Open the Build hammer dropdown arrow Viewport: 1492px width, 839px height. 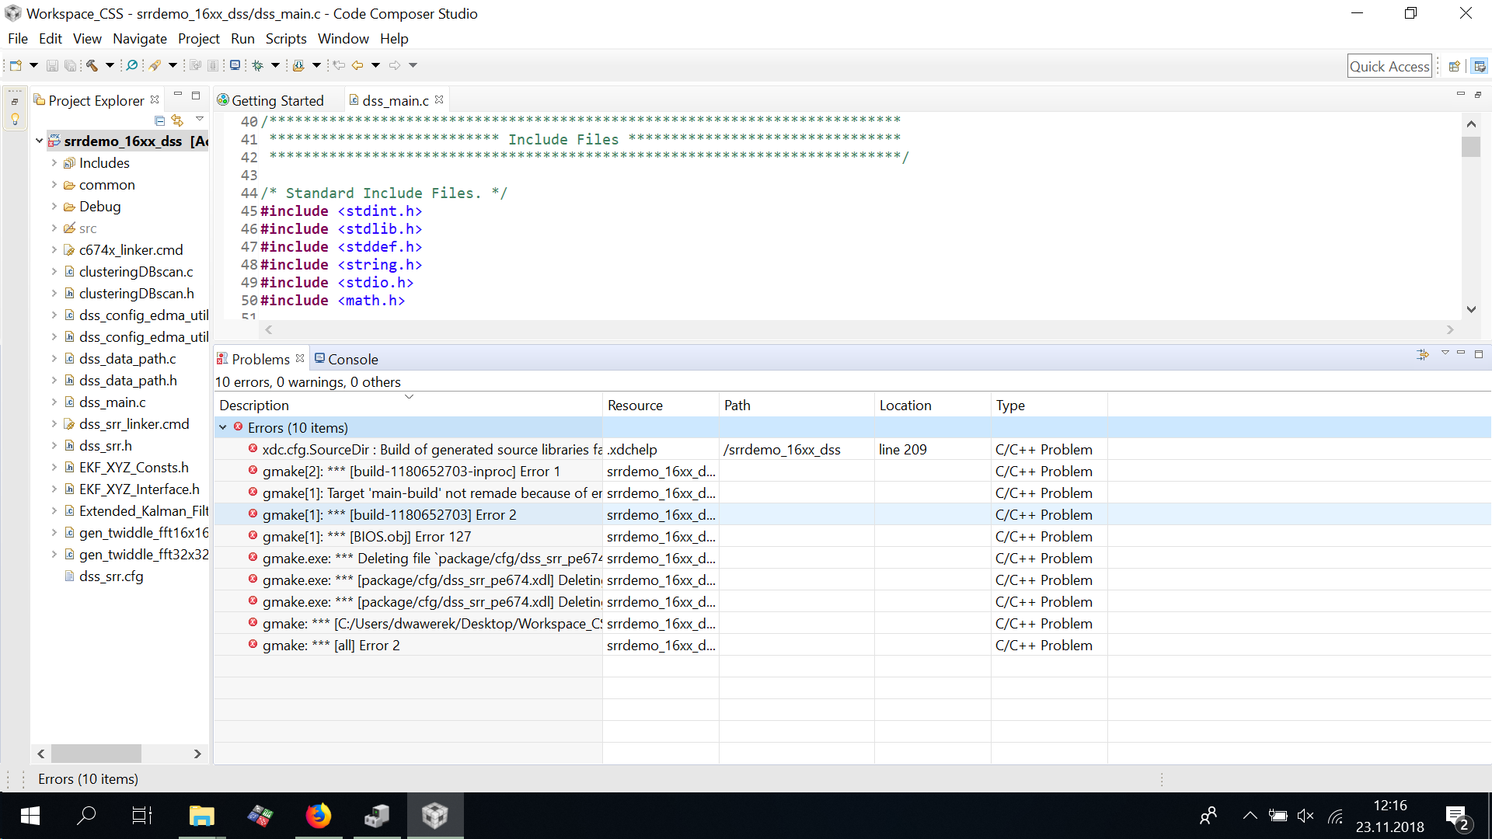click(110, 65)
